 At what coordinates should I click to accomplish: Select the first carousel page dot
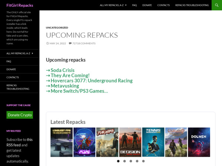[118, 161]
